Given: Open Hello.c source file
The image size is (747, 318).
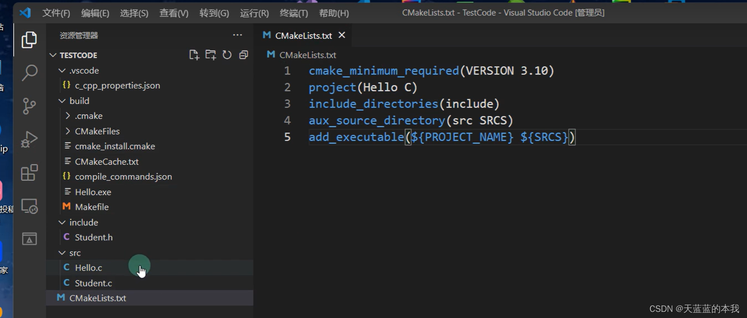Looking at the screenshot, I should click(88, 268).
